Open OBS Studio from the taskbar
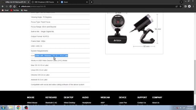 [26, 108]
